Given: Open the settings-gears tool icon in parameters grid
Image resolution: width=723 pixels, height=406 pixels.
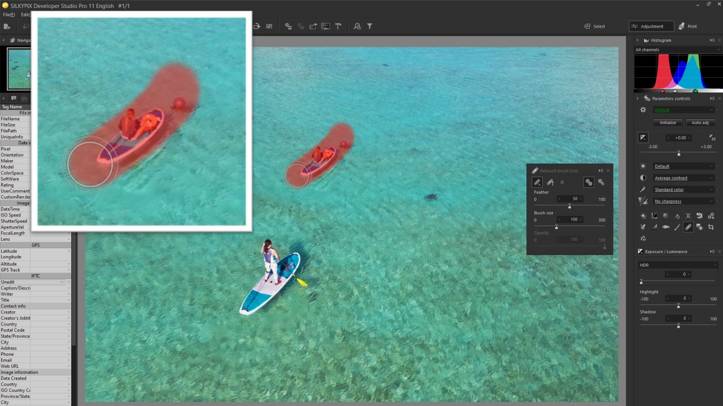Looking at the screenshot, I should coord(711,216).
